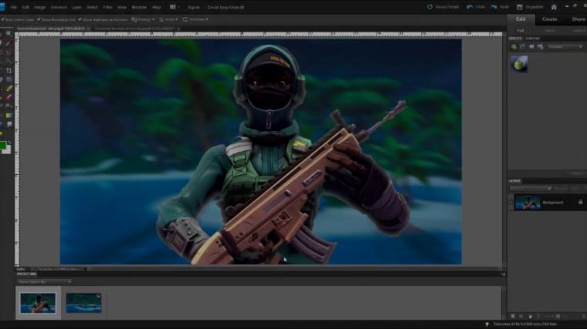Open the Project Bin panel menu icon
This screenshot has width=587, height=329.
[x=503, y=274]
